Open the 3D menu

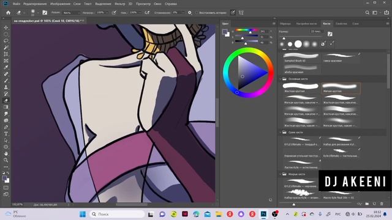pos(130,4)
